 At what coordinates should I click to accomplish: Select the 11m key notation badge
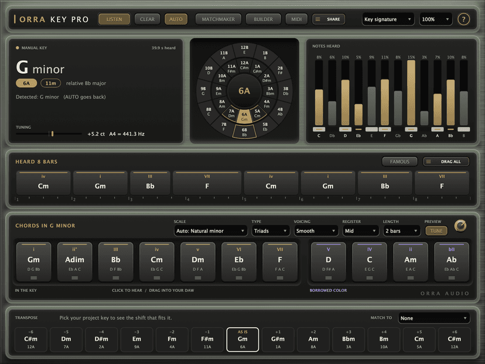click(x=51, y=83)
